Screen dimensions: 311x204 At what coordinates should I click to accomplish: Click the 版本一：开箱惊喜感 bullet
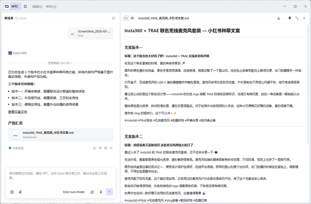point(48,91)
